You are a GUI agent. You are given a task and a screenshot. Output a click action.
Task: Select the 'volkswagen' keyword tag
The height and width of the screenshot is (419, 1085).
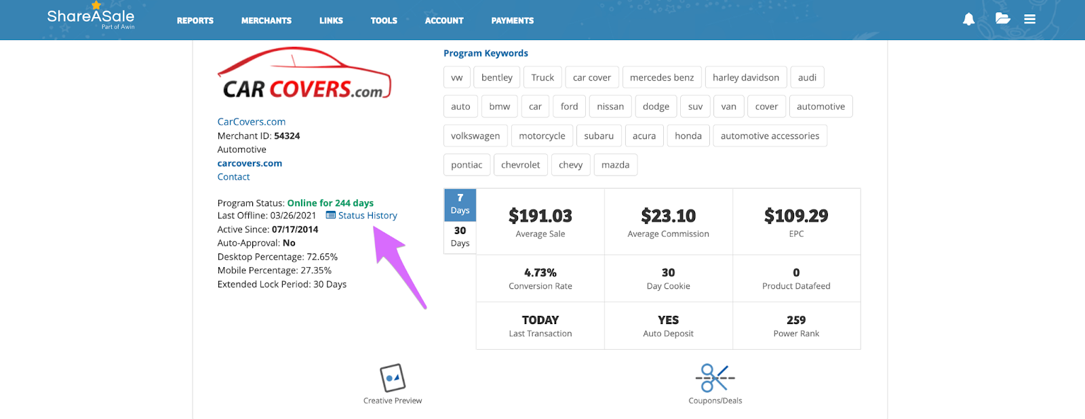coord(475,136)
